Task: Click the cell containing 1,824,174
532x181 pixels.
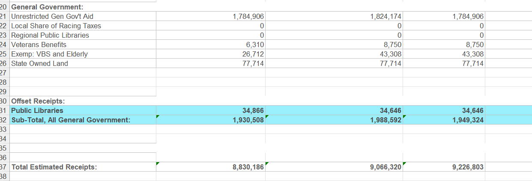Action: pos(385,16)
